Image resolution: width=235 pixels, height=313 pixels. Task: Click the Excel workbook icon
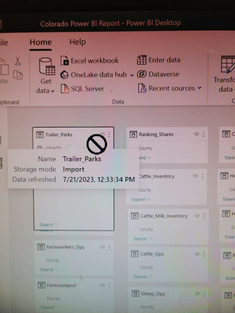coord(65,61)
